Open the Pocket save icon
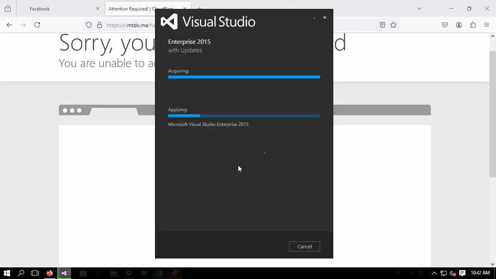Viewport: 496px width, 279px height. [x=445, y=25]
